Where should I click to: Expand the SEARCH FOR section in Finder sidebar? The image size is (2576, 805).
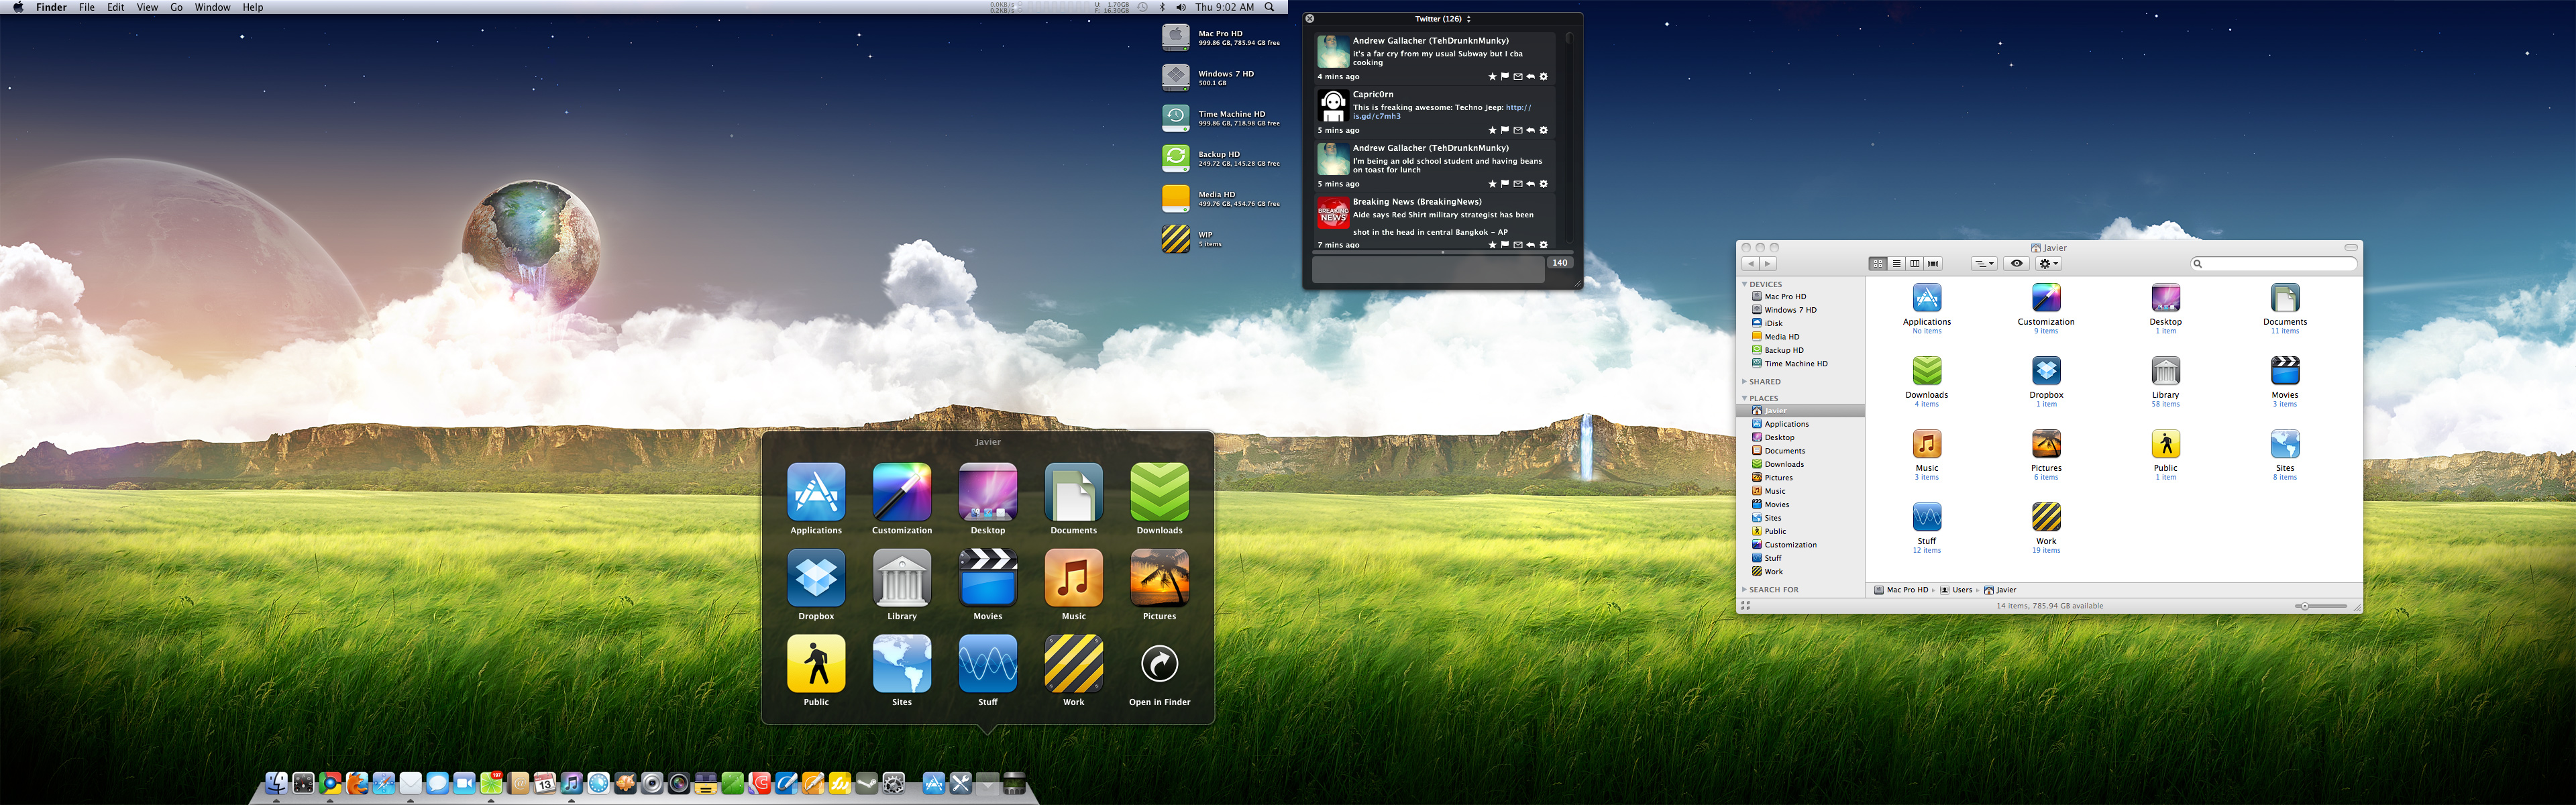(1745, 590)
